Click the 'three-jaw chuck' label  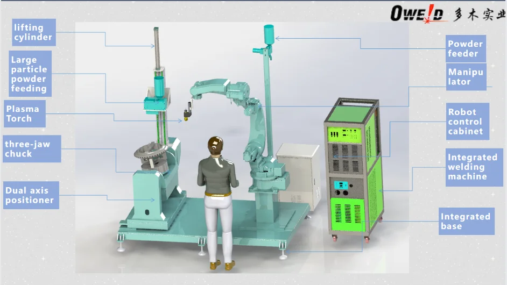[x=32, y=148]
